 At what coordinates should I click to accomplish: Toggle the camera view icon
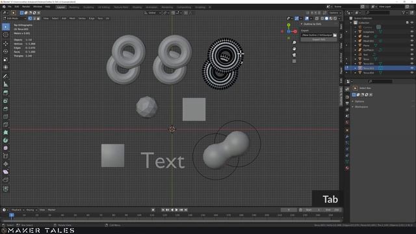click(x=294, y=55)
